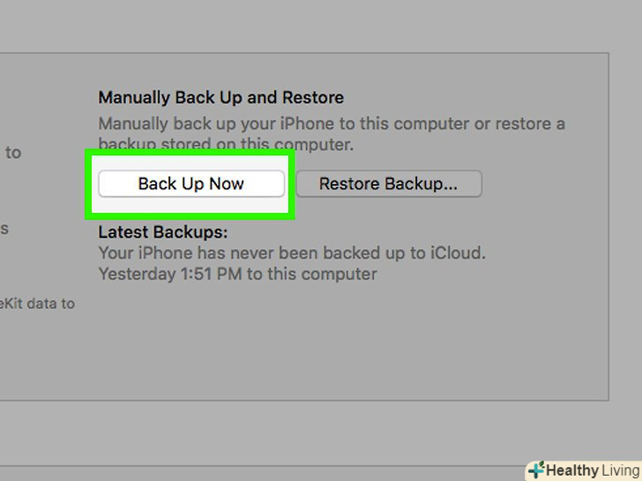Click the cut-off "eKit data to" text

pyautogui.click(x=37, y=304)
